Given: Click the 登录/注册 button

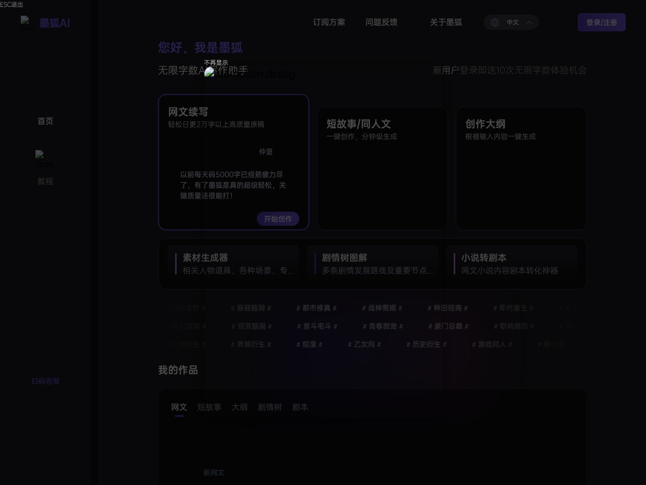Looking at the screenshot, I should [x=602, y=22].
